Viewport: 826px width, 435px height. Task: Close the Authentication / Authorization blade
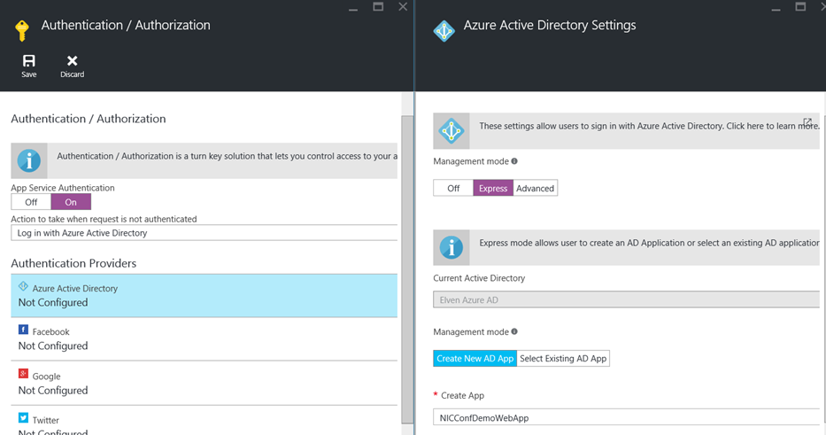[x=403, y=7]
